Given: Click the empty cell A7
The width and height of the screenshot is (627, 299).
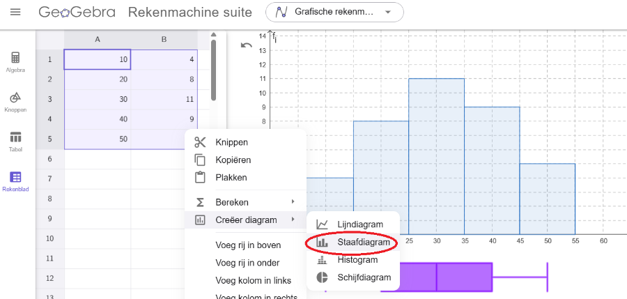Looking at the screenshot, I should (98, 179).
